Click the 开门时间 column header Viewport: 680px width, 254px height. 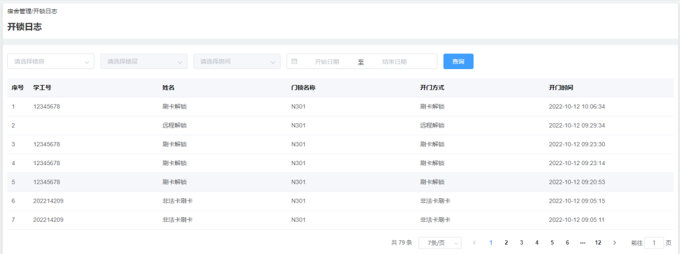[x=561, y=88]
